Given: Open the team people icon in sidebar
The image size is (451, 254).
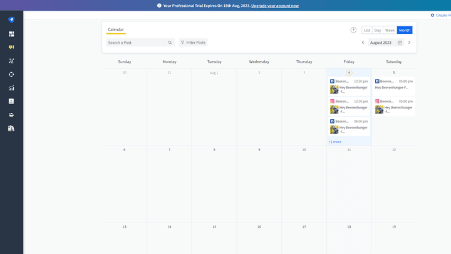Looking at the screenshot, I should tap(11, 115).
